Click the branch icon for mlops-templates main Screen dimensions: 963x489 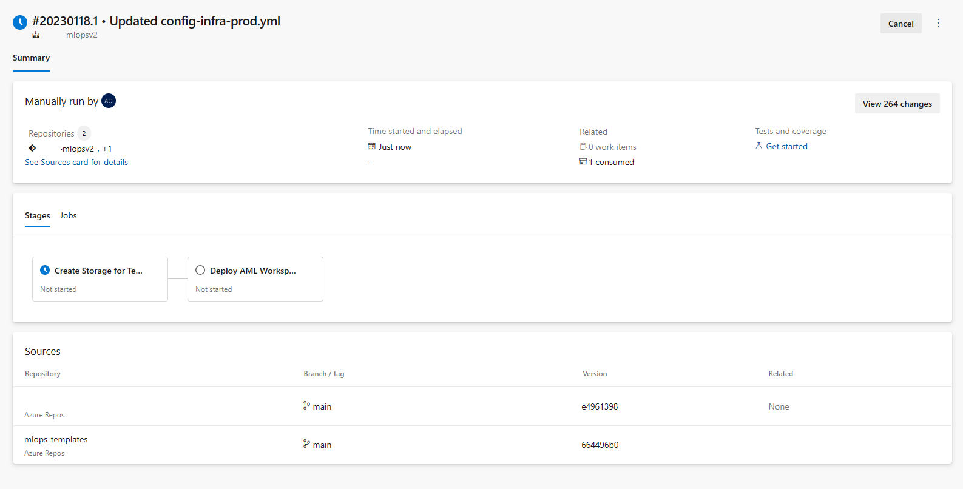point(306,444)
